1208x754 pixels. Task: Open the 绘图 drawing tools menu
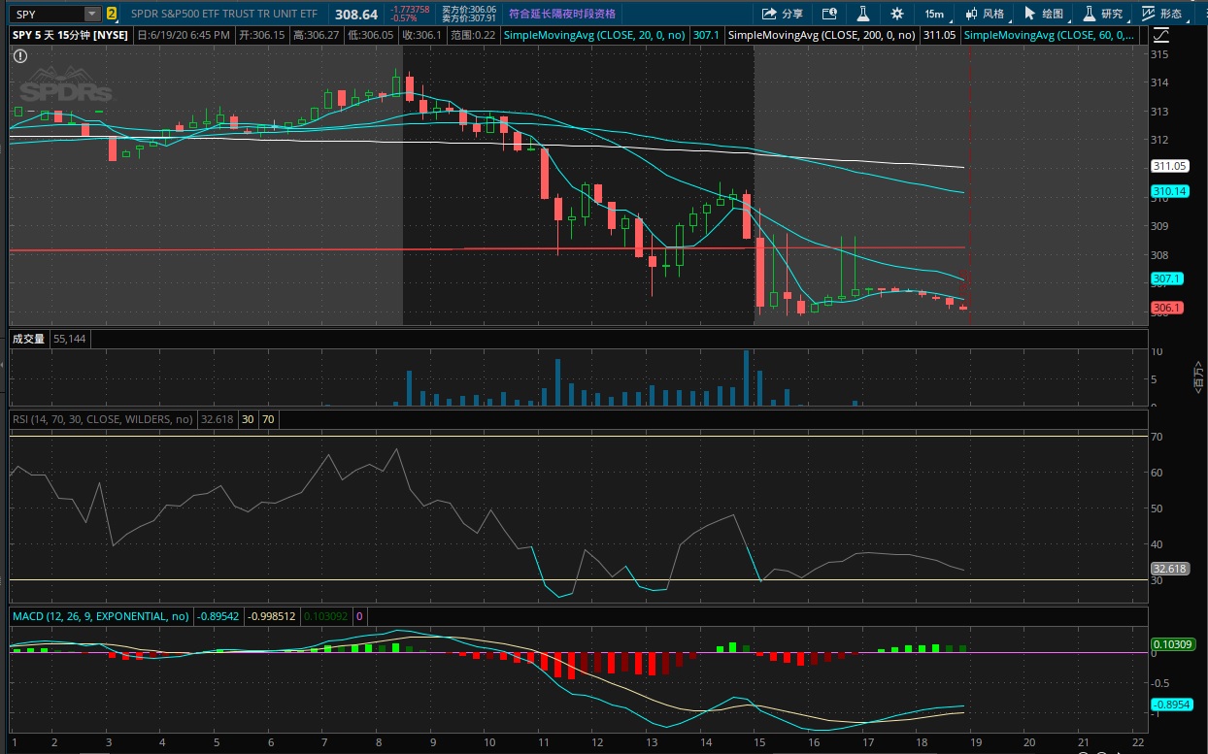pos(1043,14)
